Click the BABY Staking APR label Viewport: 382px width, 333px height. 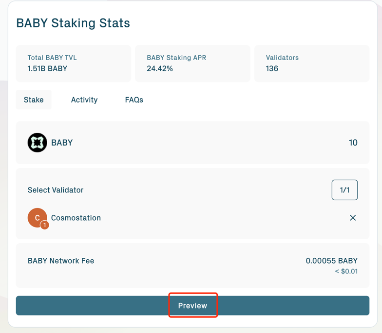coord(176,58)
